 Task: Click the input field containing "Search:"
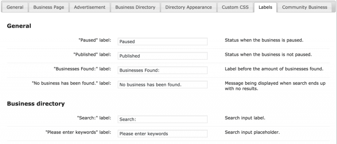[x=162, y=119]
